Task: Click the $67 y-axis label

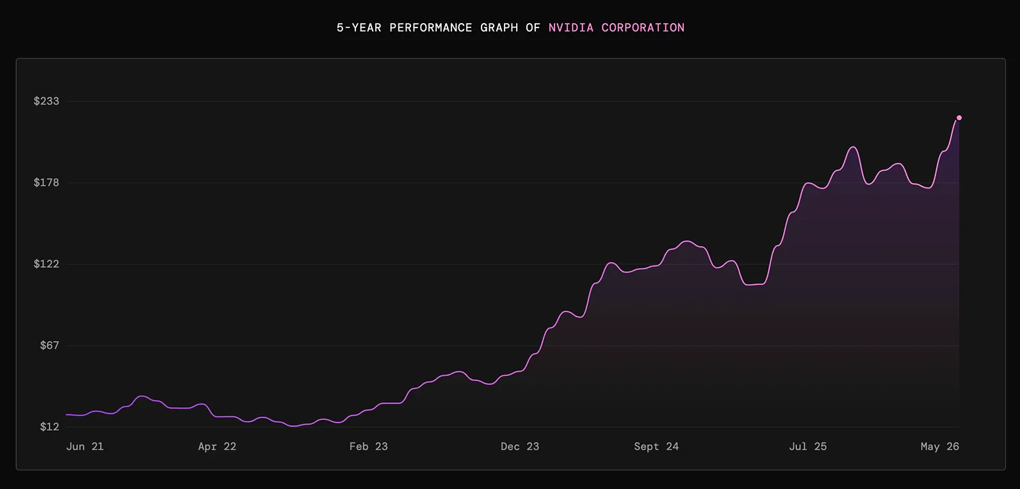Action: pos(49,346)
